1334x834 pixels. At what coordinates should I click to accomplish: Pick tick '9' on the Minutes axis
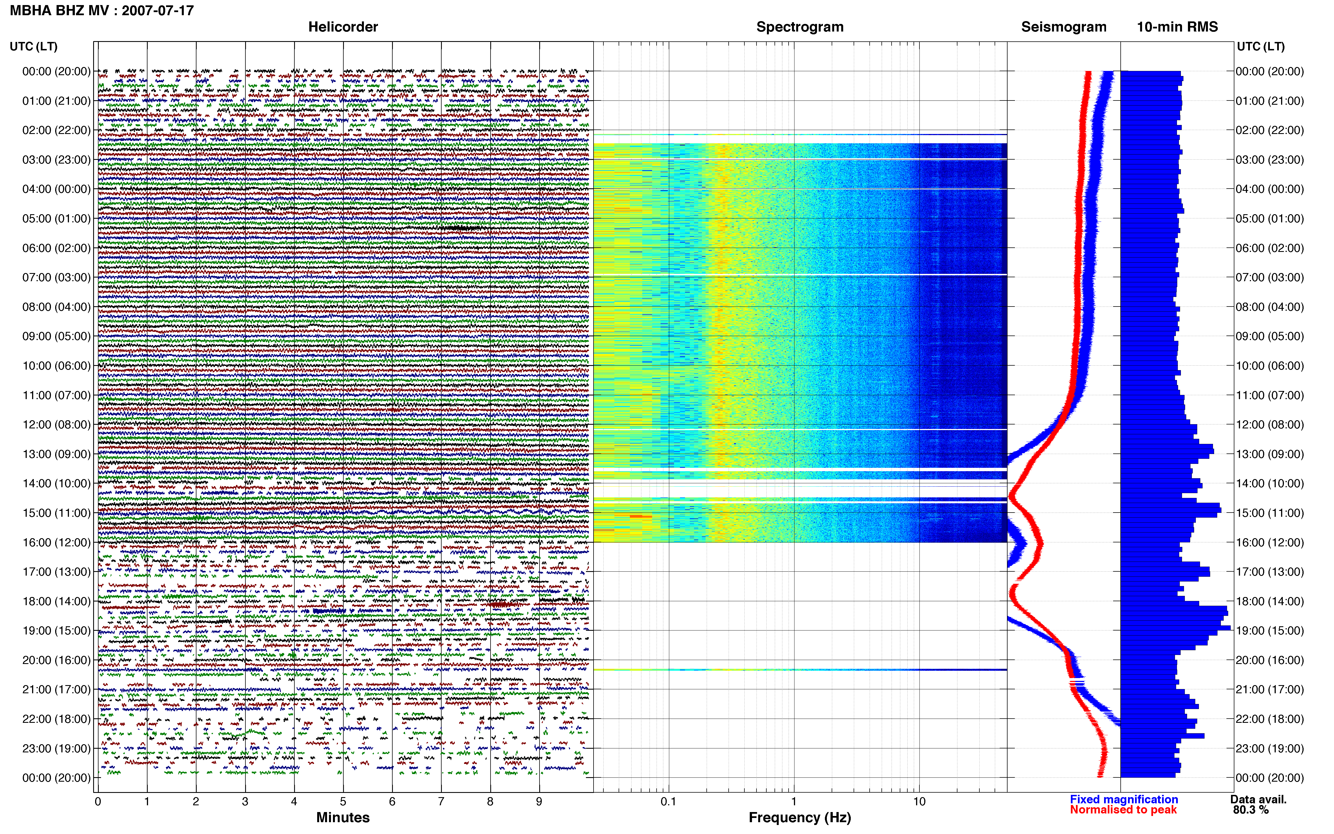pos(539,801)
